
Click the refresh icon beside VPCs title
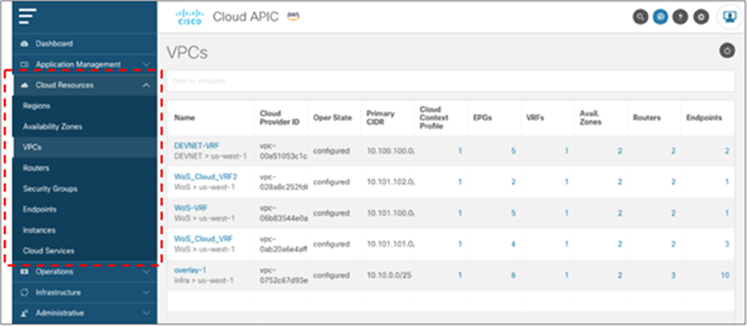727,51
